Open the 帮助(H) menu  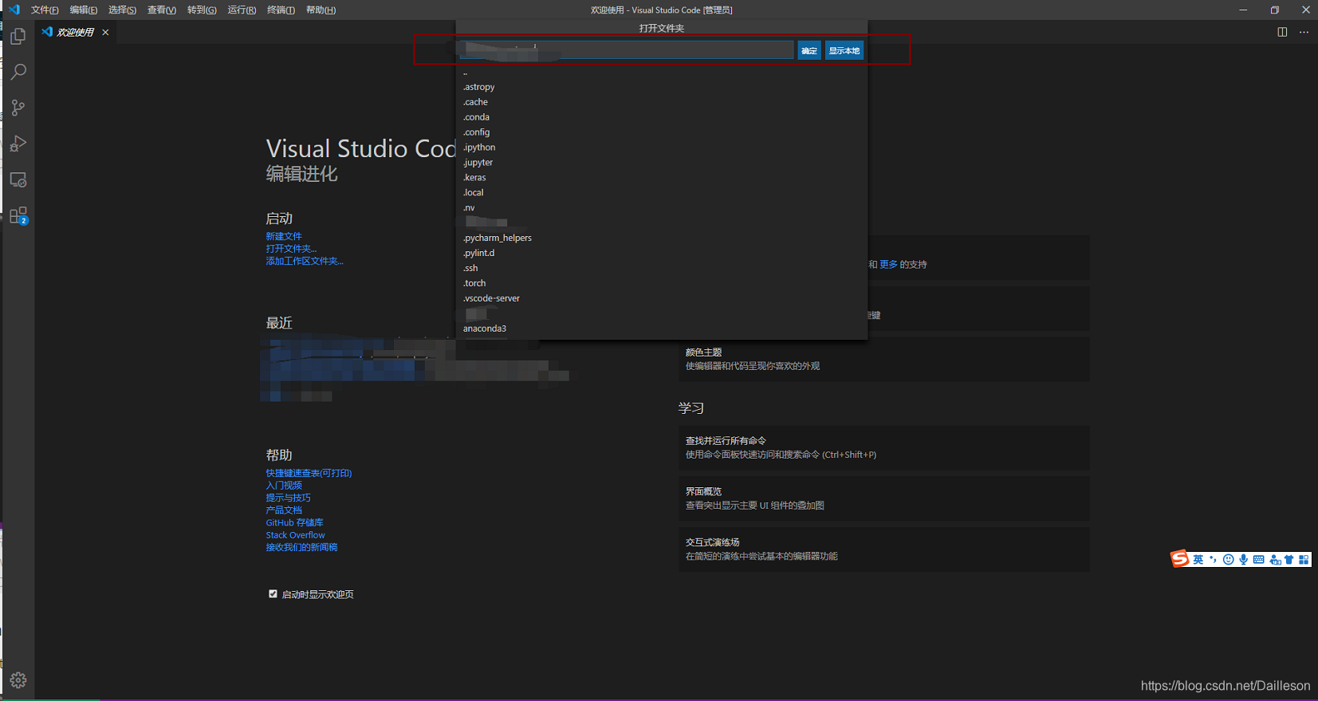tap(321, 10)
